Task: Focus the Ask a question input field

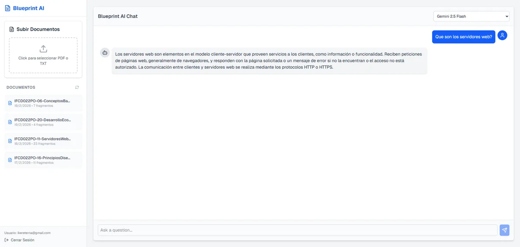Action: click(x=297, y=230)
